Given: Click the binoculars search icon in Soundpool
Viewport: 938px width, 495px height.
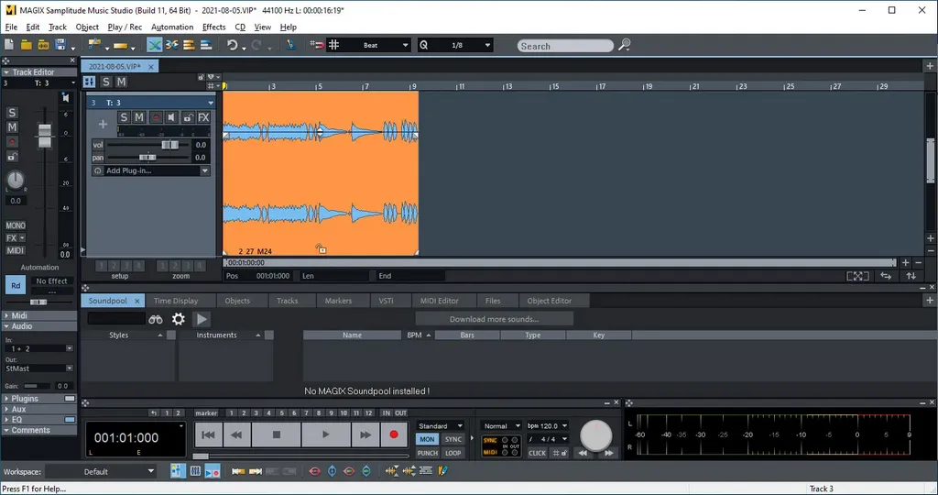Looking at the screenshot, I should click(x=156, y=319).
